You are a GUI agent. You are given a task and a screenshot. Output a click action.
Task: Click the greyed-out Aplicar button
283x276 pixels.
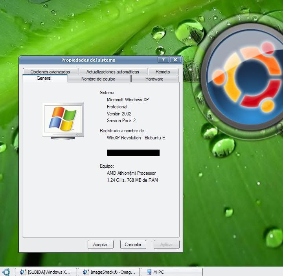[167, 245]
